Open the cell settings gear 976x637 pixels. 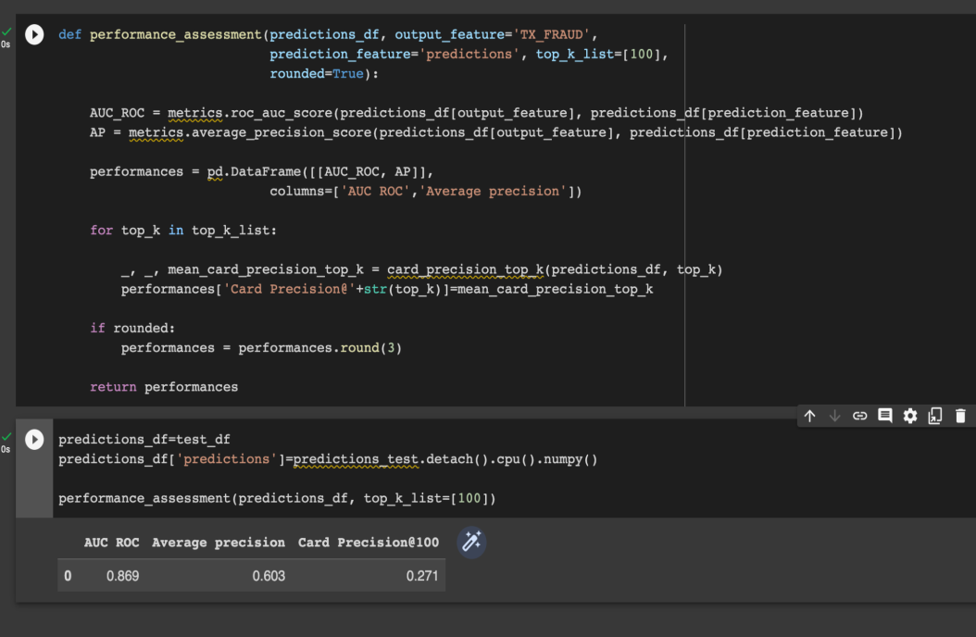click(x=909, y=417)
